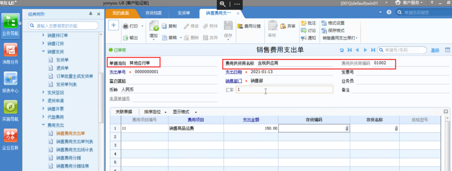Click the refresh document icon

[x=342, y=50]
